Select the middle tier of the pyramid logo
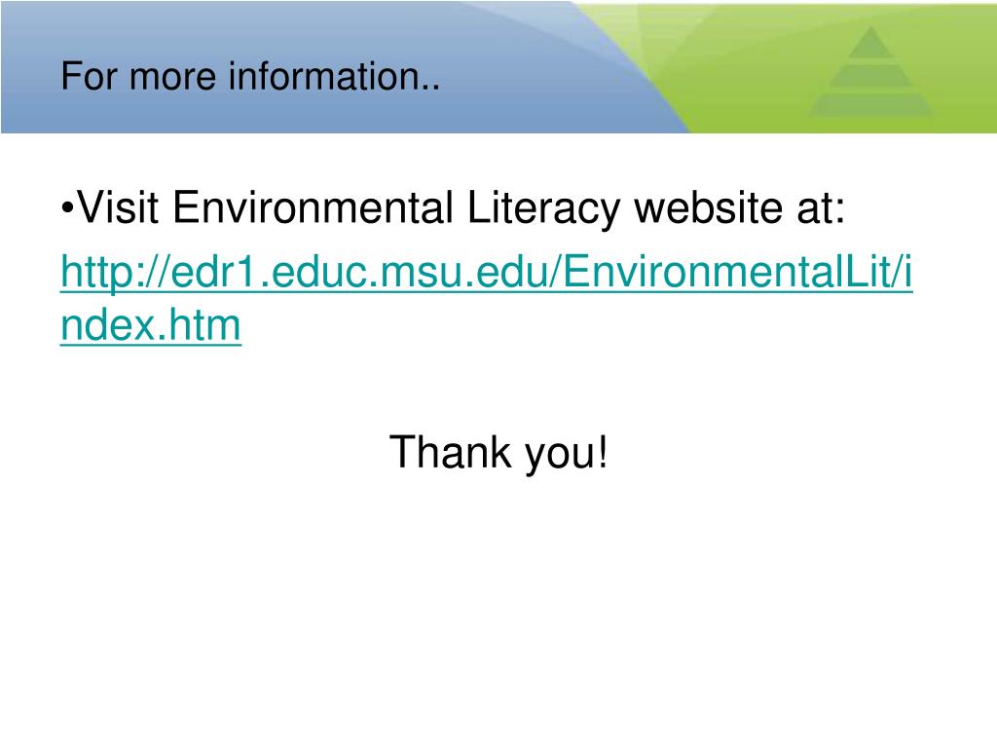 coord(870,75)
